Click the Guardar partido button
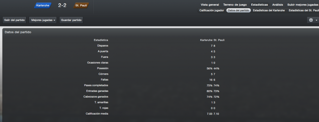This screenshot has height=122, width=319. (x=71, y=20)
